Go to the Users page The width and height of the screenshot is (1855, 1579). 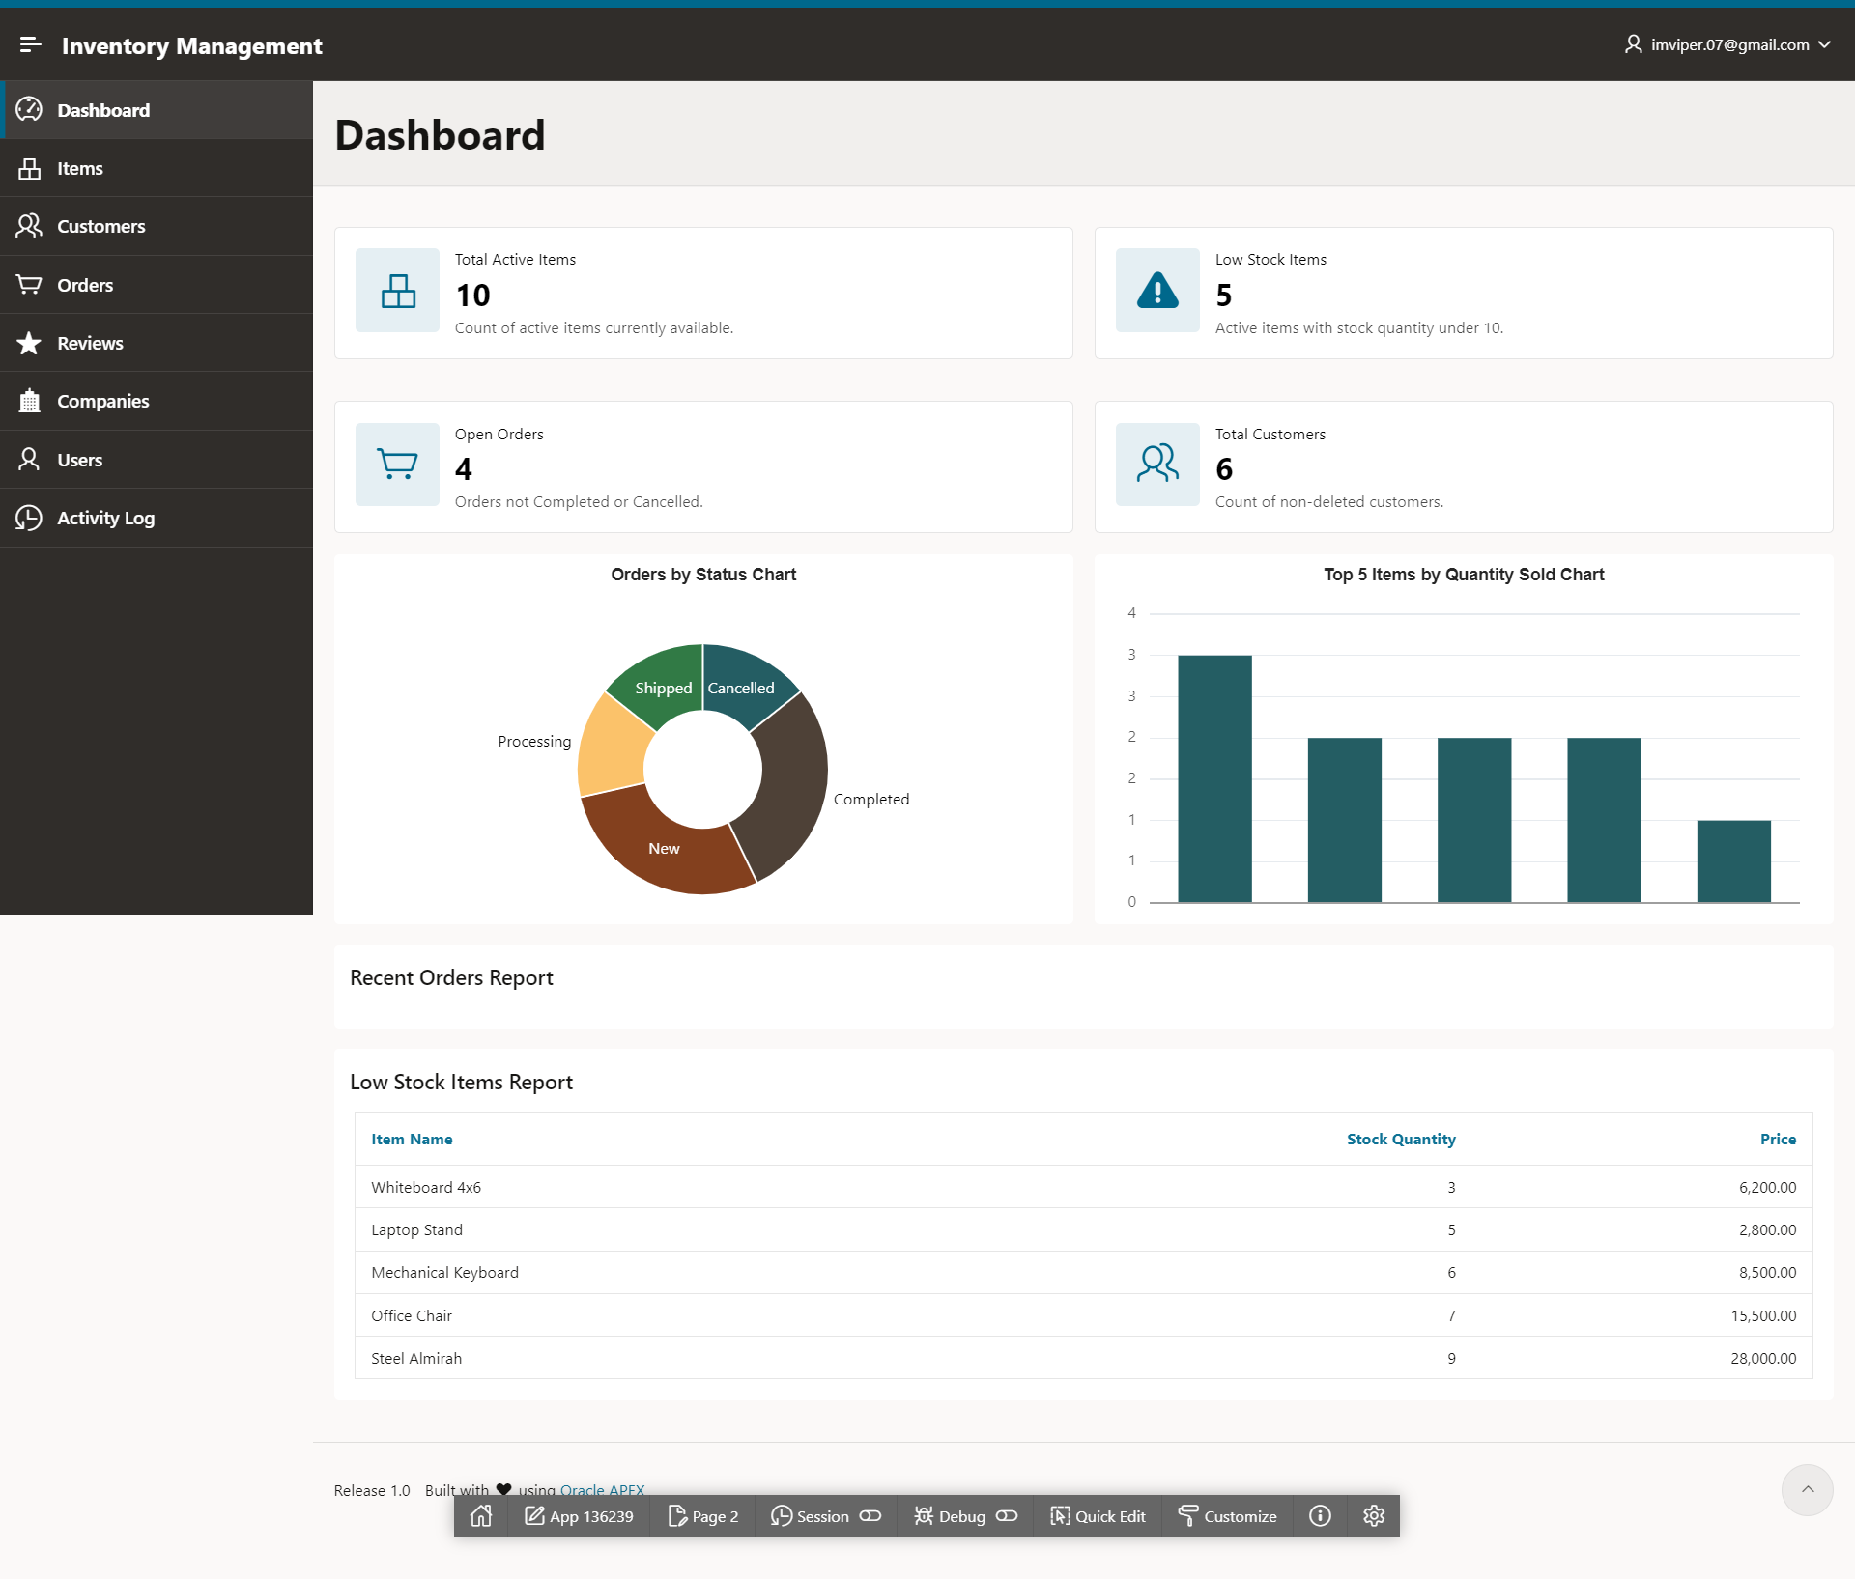click(157, 460)
